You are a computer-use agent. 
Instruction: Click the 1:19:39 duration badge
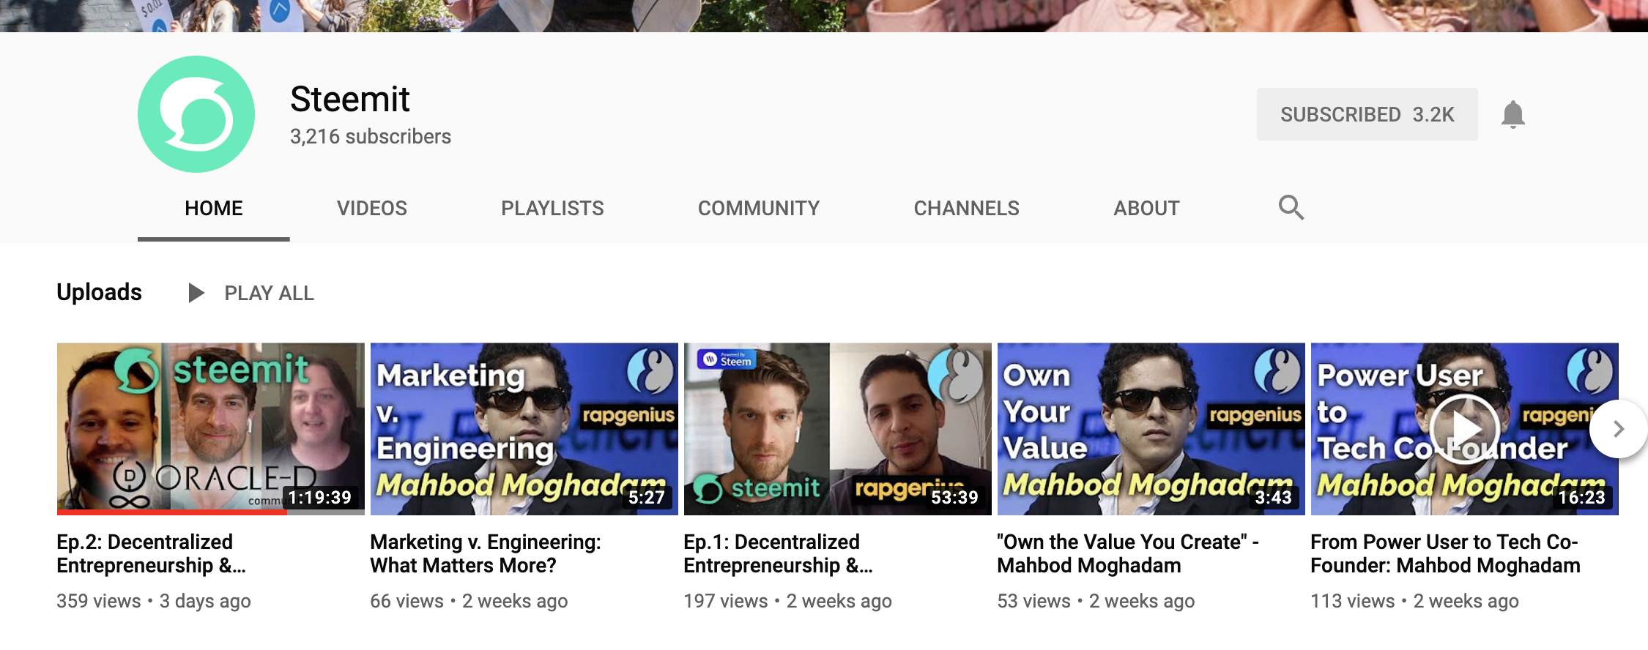click(x=320, y=498)
